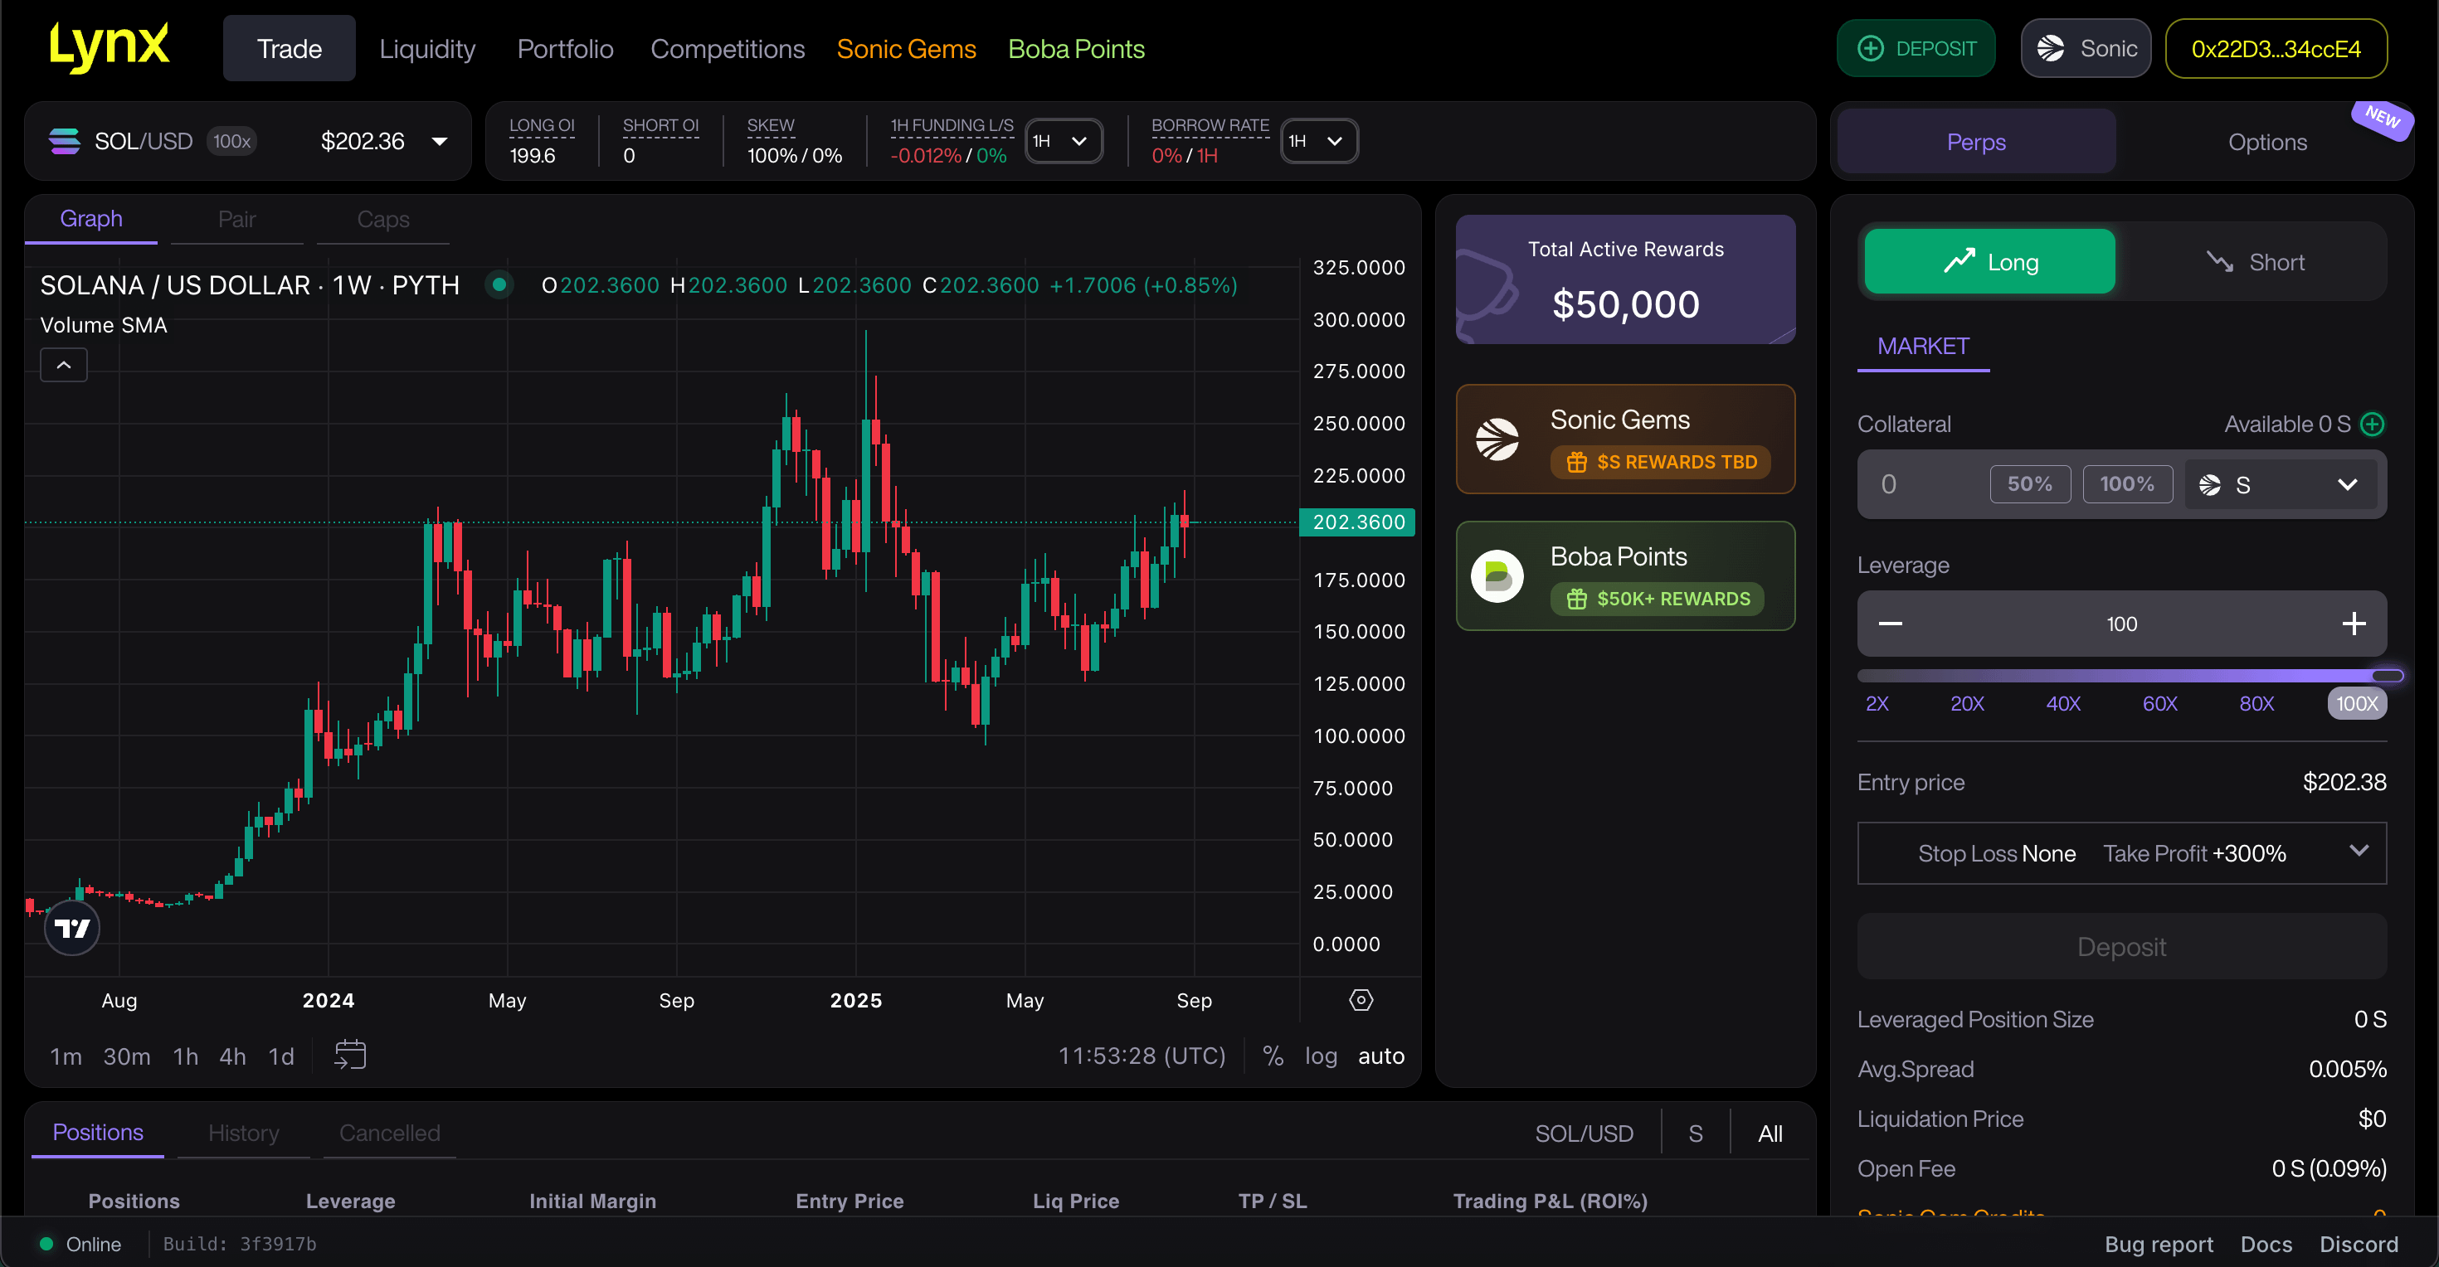Switch to the History tab
This screenshot has width=2439, height=1267.
click(x=242, y=1132)
